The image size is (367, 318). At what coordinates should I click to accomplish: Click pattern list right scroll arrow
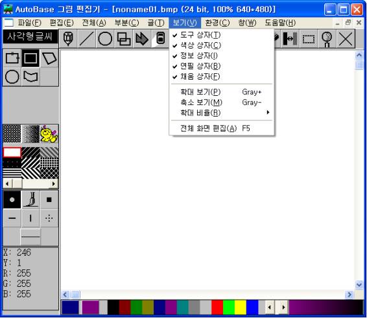(54, 184)
